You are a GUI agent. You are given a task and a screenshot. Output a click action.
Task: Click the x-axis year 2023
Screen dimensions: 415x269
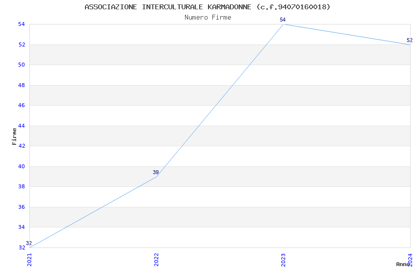[x=283, y=260]
